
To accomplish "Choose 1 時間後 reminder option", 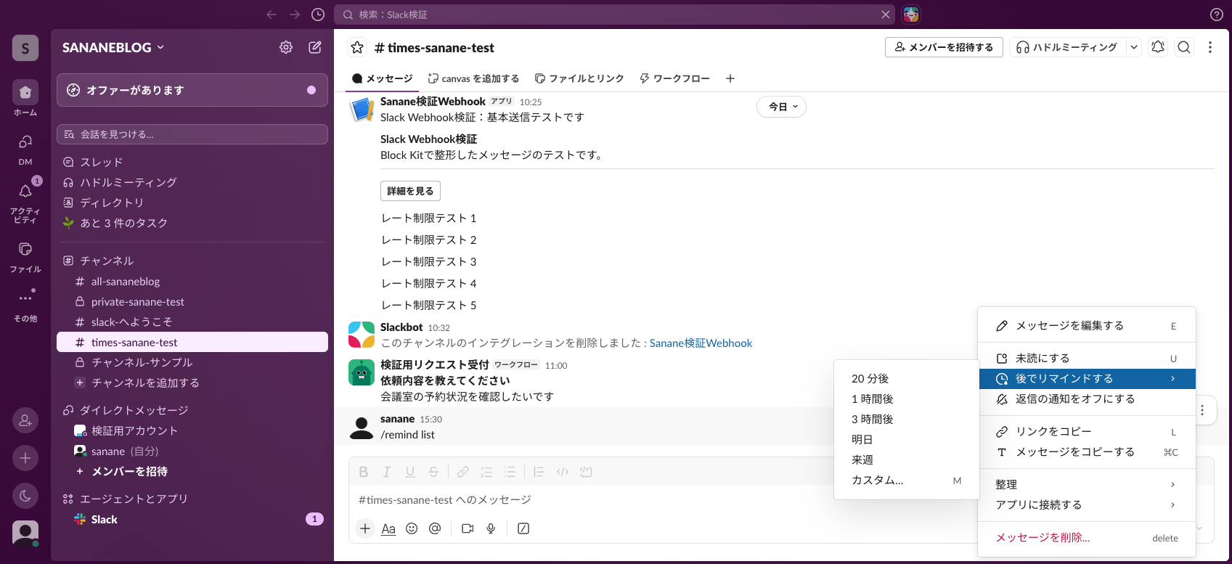I will [905, 399].
